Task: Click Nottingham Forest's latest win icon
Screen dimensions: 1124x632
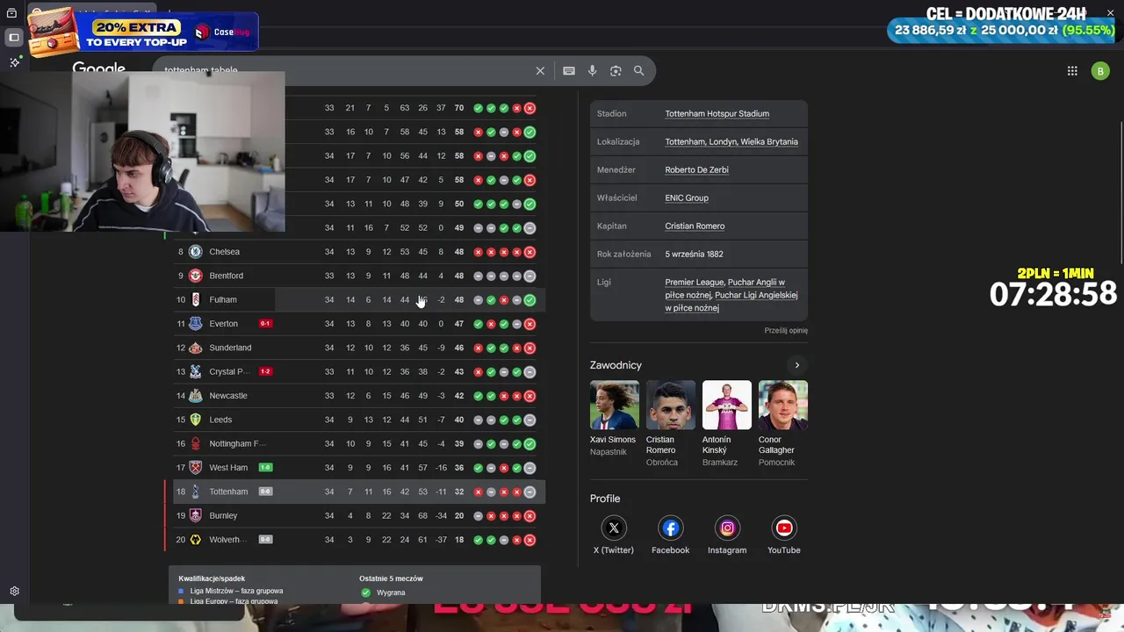Action: click(x=530, y=444)
